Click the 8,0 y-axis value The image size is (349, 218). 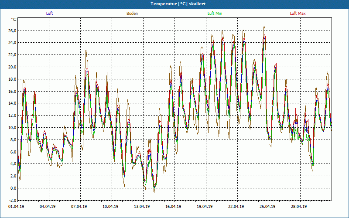click(13, 140)
